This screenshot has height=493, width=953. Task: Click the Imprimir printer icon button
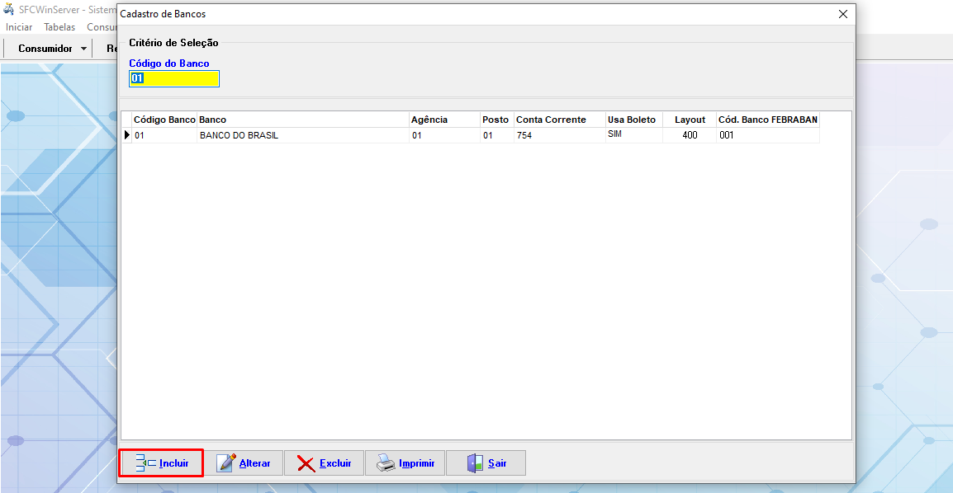coord(406,463)
